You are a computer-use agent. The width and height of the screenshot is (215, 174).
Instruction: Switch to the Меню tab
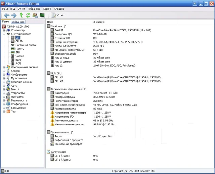point(5,21)
